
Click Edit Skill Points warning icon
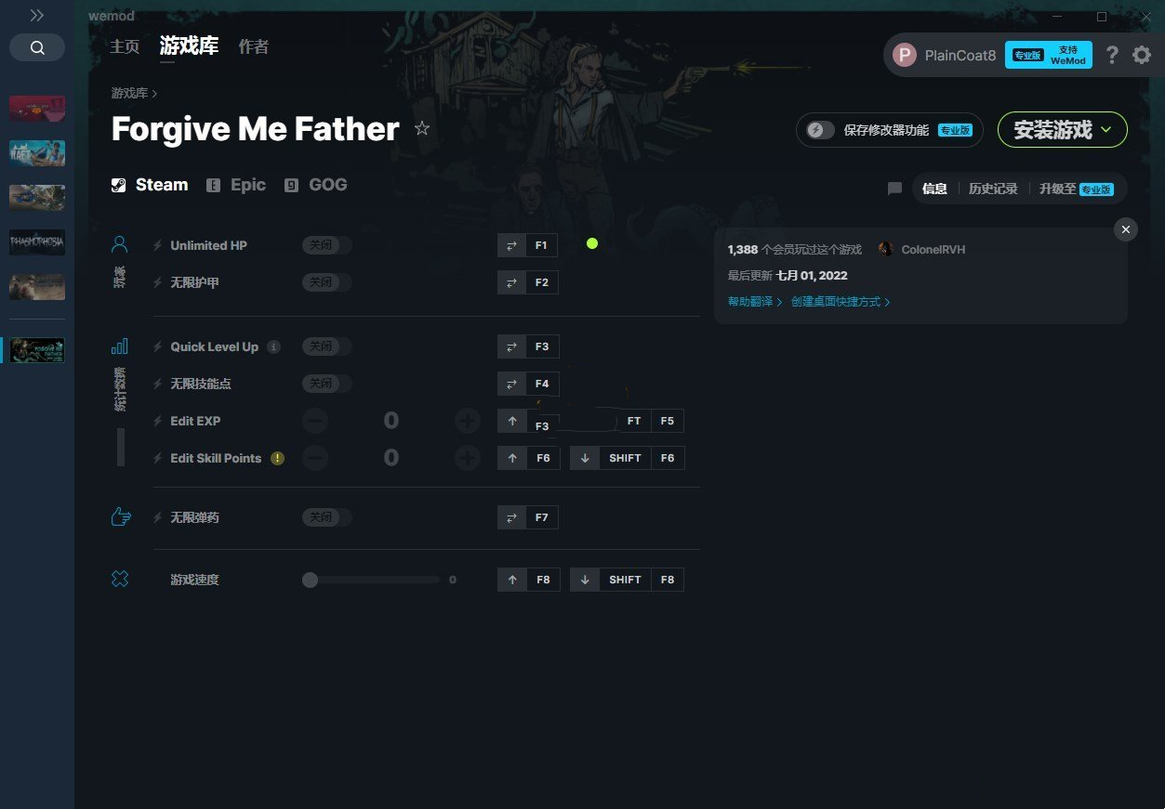(x=277, y=458)
